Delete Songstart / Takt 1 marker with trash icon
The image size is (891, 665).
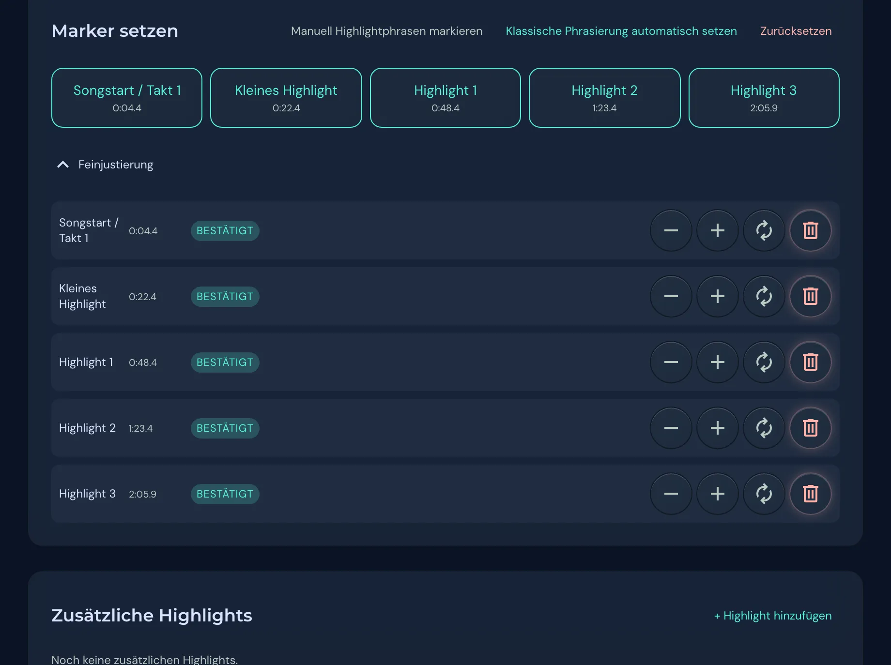point(810,230)
